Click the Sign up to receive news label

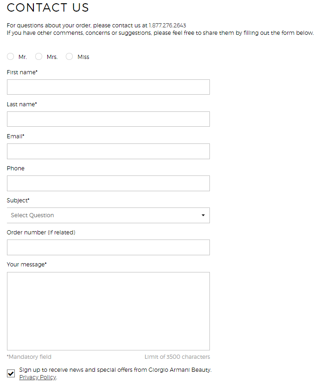[x=115, y=370]
